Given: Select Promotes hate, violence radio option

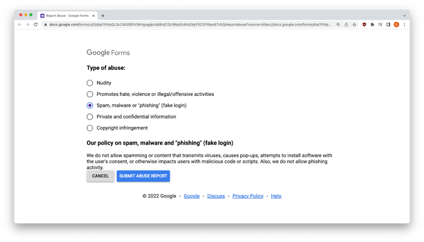Looking at the screenshot, I should (90, 94).
